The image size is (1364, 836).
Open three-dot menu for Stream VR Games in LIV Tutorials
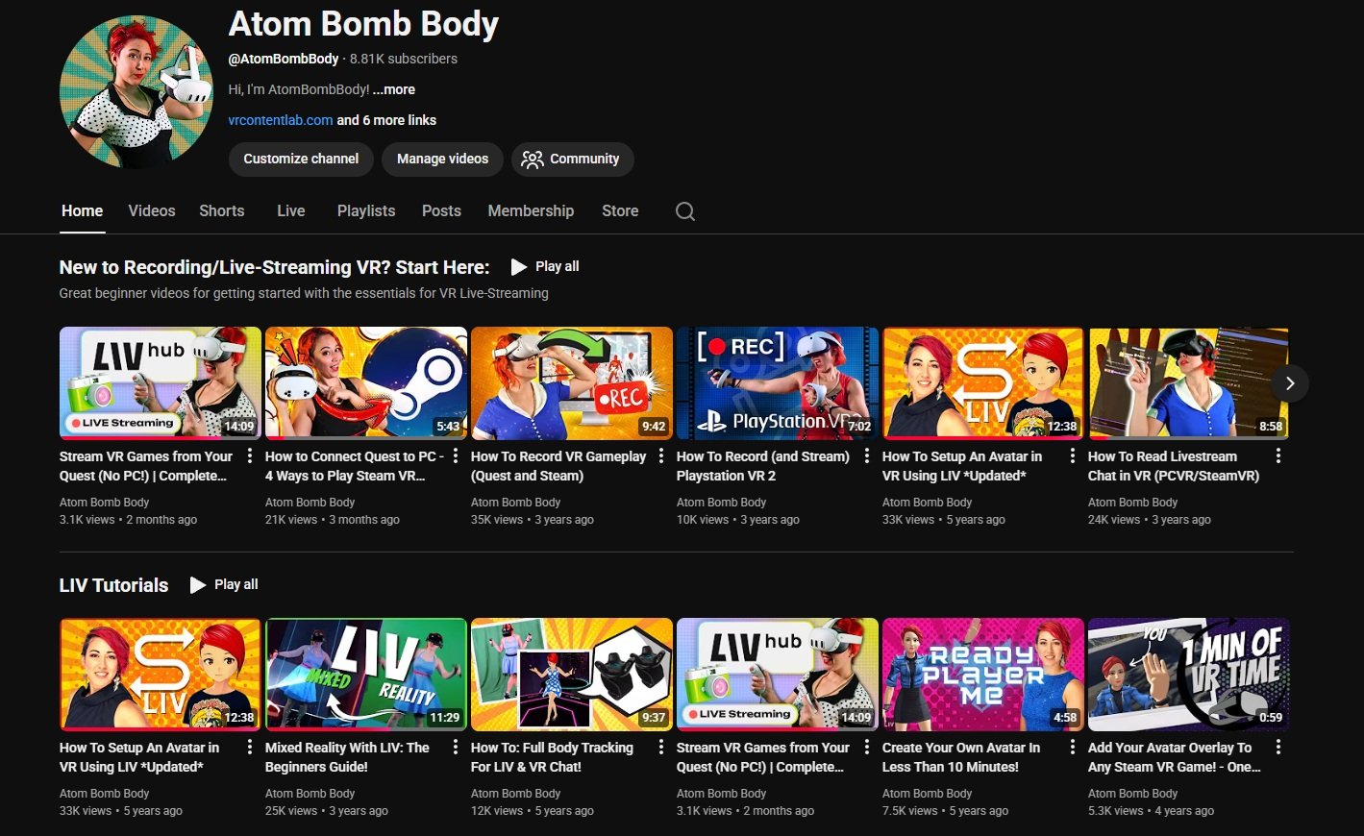[867, 748]
